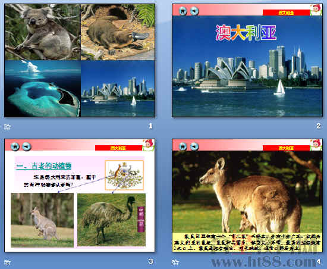Click the back arrow button on slide 4
Image resolution: width=327 pixels, height=269 pixels.
coord(194,146)
